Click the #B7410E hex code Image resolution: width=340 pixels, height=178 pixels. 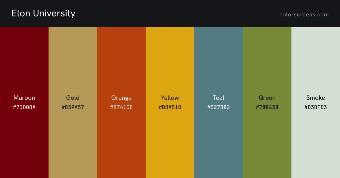pyautogui.click(x=121, y=107)
